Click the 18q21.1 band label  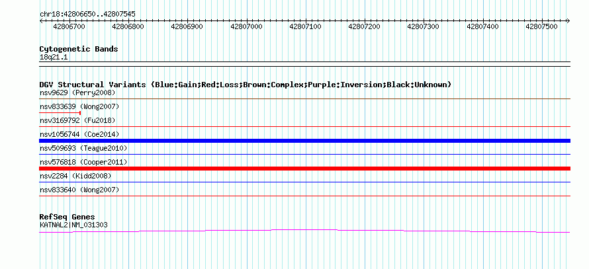tap(54, 58)
